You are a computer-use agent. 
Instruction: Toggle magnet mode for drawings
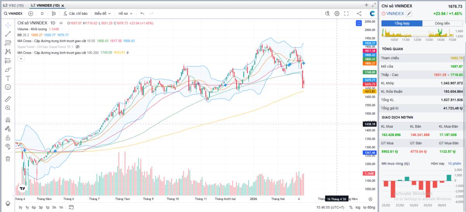(x=8, y=120)
